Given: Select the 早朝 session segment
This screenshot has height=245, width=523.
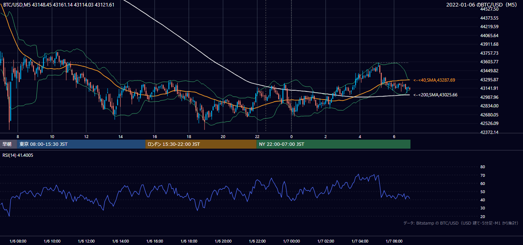Looking at the screenshot, I should click(x=9, y=144).
